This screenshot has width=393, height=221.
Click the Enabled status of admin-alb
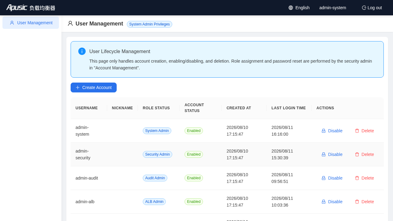point(194,202)
